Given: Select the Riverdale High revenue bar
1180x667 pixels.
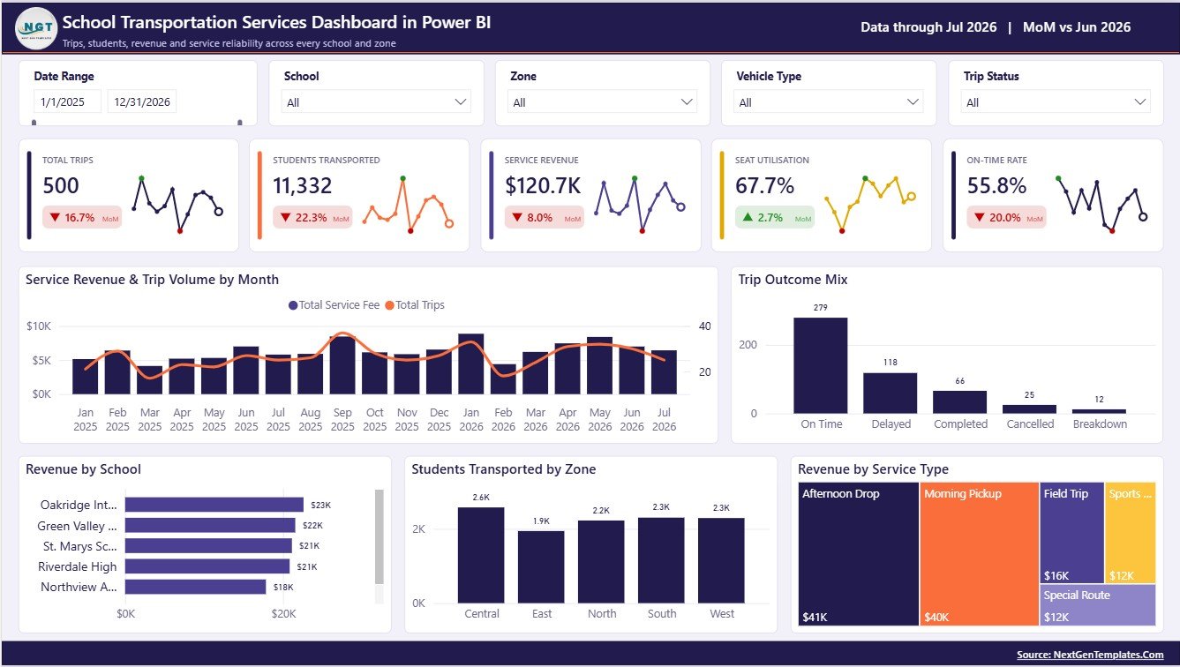Looking at the screenshot, I should click(x=207, y=566).
